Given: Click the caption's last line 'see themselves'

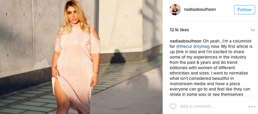Looking at the screenshot, I should (232, 94).
